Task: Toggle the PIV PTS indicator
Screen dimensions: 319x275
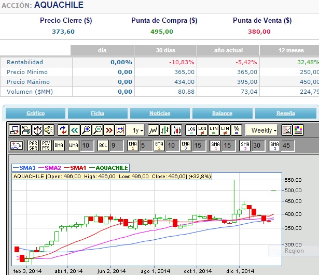Action: (x=46, y=146)
